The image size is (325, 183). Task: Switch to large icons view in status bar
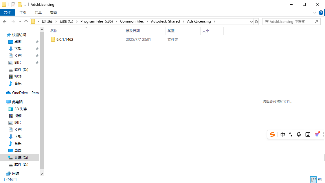pos(320,180)
